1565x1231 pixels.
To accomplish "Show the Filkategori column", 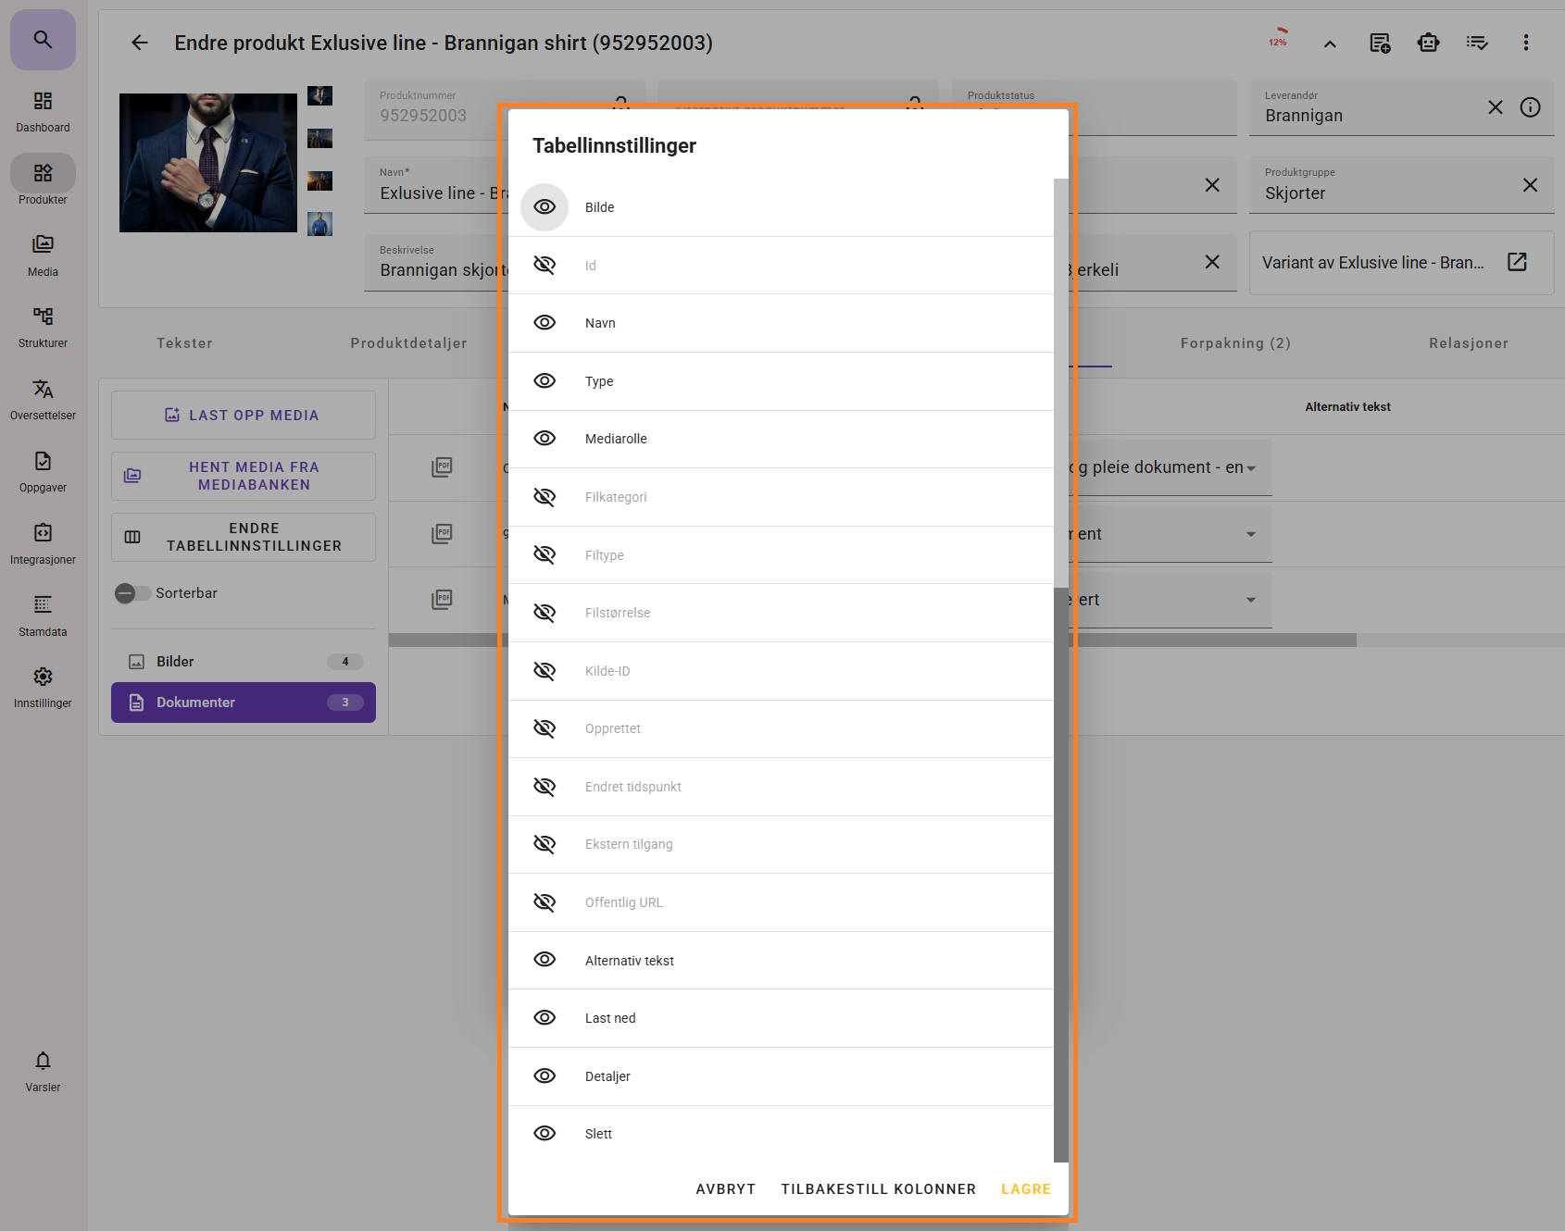I will [545, 497].
